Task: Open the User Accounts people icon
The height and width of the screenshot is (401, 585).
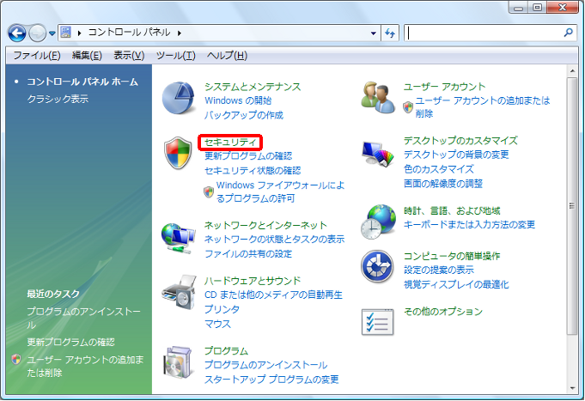Action: (378, 99)
